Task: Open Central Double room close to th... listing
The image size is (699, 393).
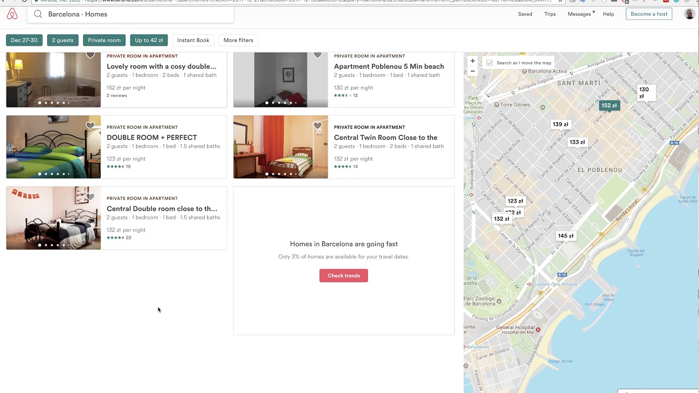Action: click(162, 209)
